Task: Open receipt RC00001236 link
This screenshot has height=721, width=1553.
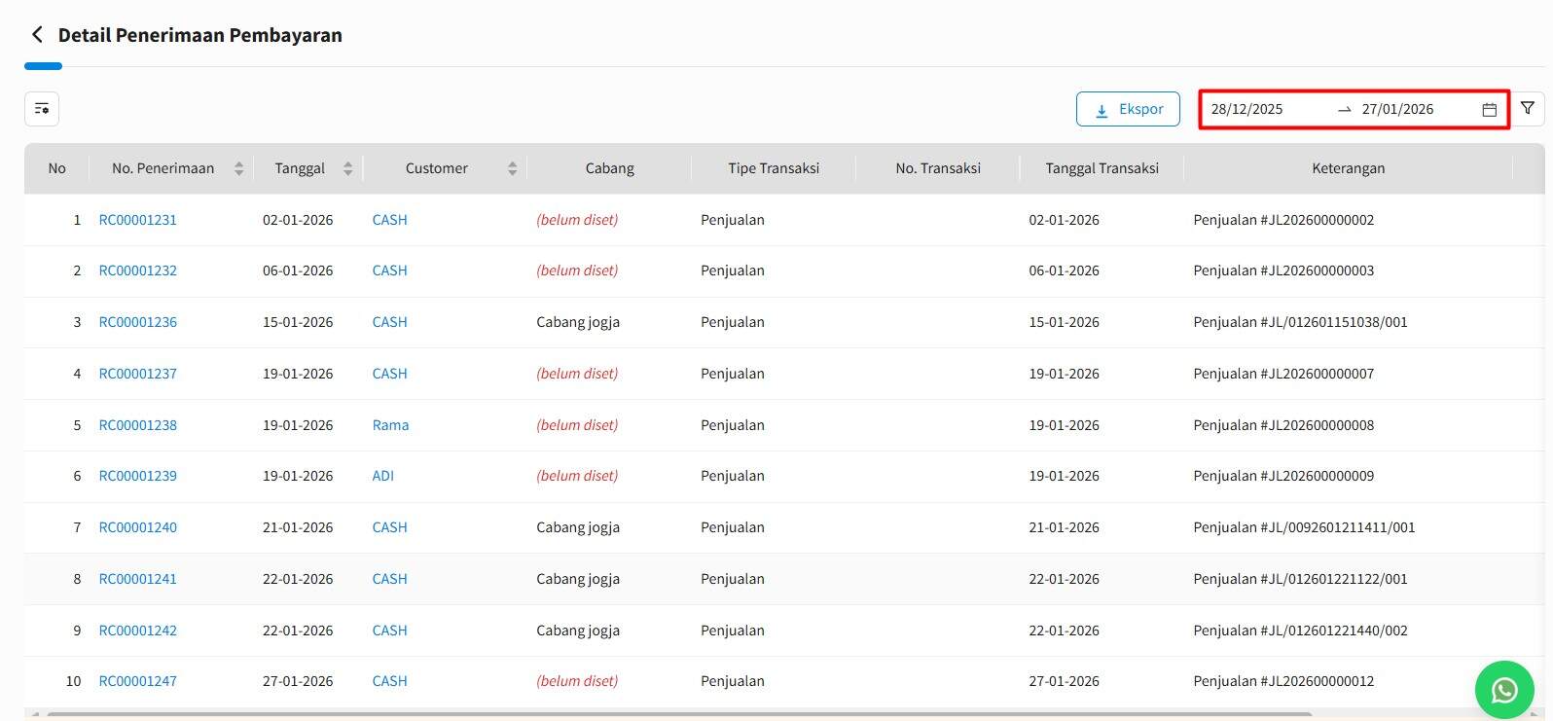Action: click(x=138, y=322)
